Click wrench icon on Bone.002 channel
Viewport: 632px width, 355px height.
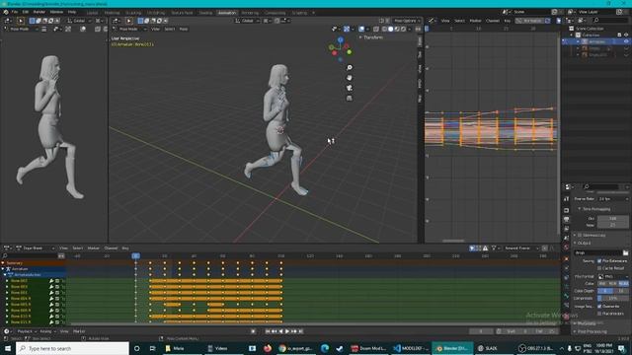tap(51, 281)
